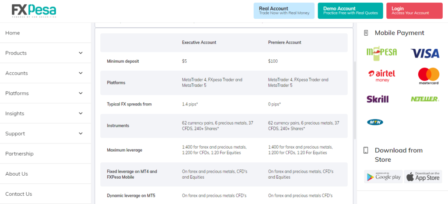Image resolution: width=448 pixels, height=204 pixels.
Task: Click Fixed leverage on MT4 label
Action: 132,174
